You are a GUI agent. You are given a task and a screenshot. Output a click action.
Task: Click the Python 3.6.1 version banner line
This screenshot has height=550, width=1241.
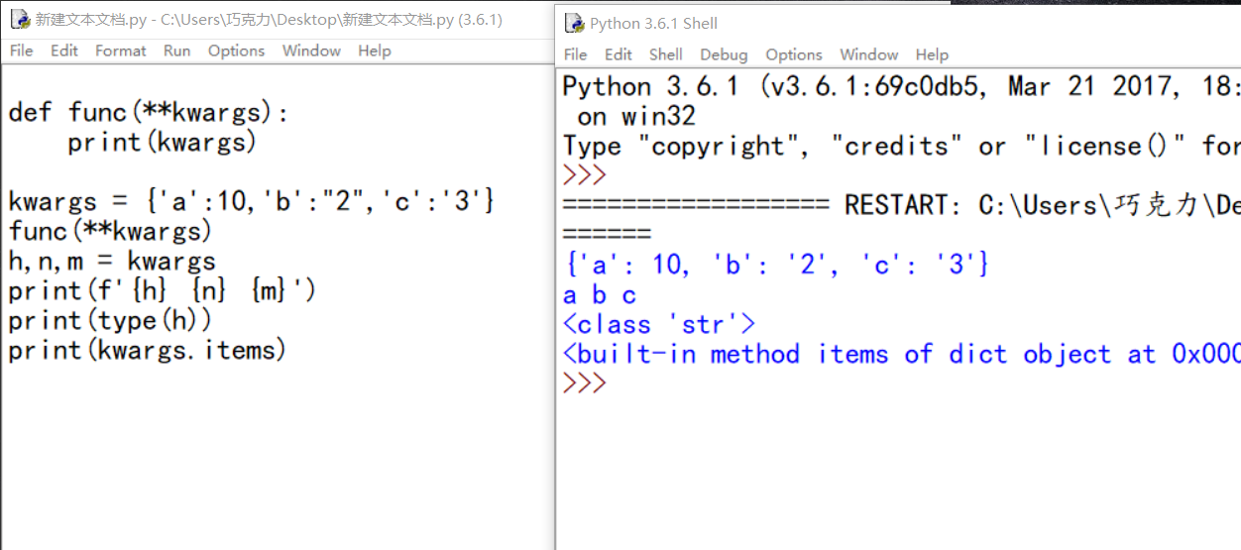pyautogui.click(x=901, y=86)
